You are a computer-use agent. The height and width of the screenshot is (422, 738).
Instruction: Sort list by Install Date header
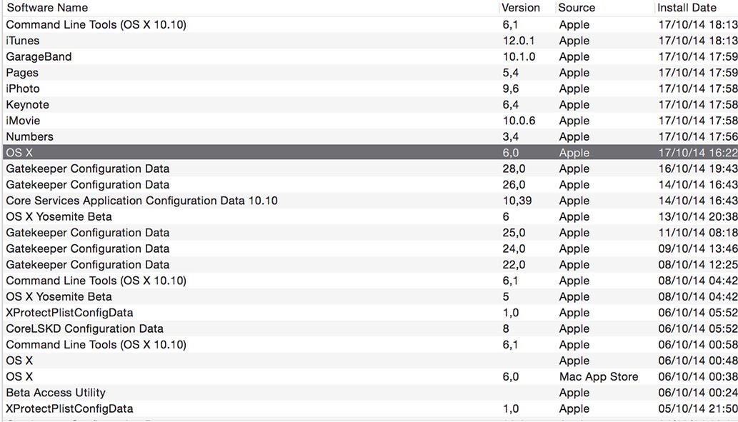pos(696,8)
